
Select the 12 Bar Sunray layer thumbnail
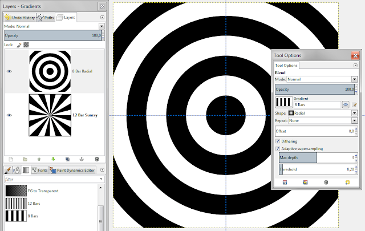point(50,115)
